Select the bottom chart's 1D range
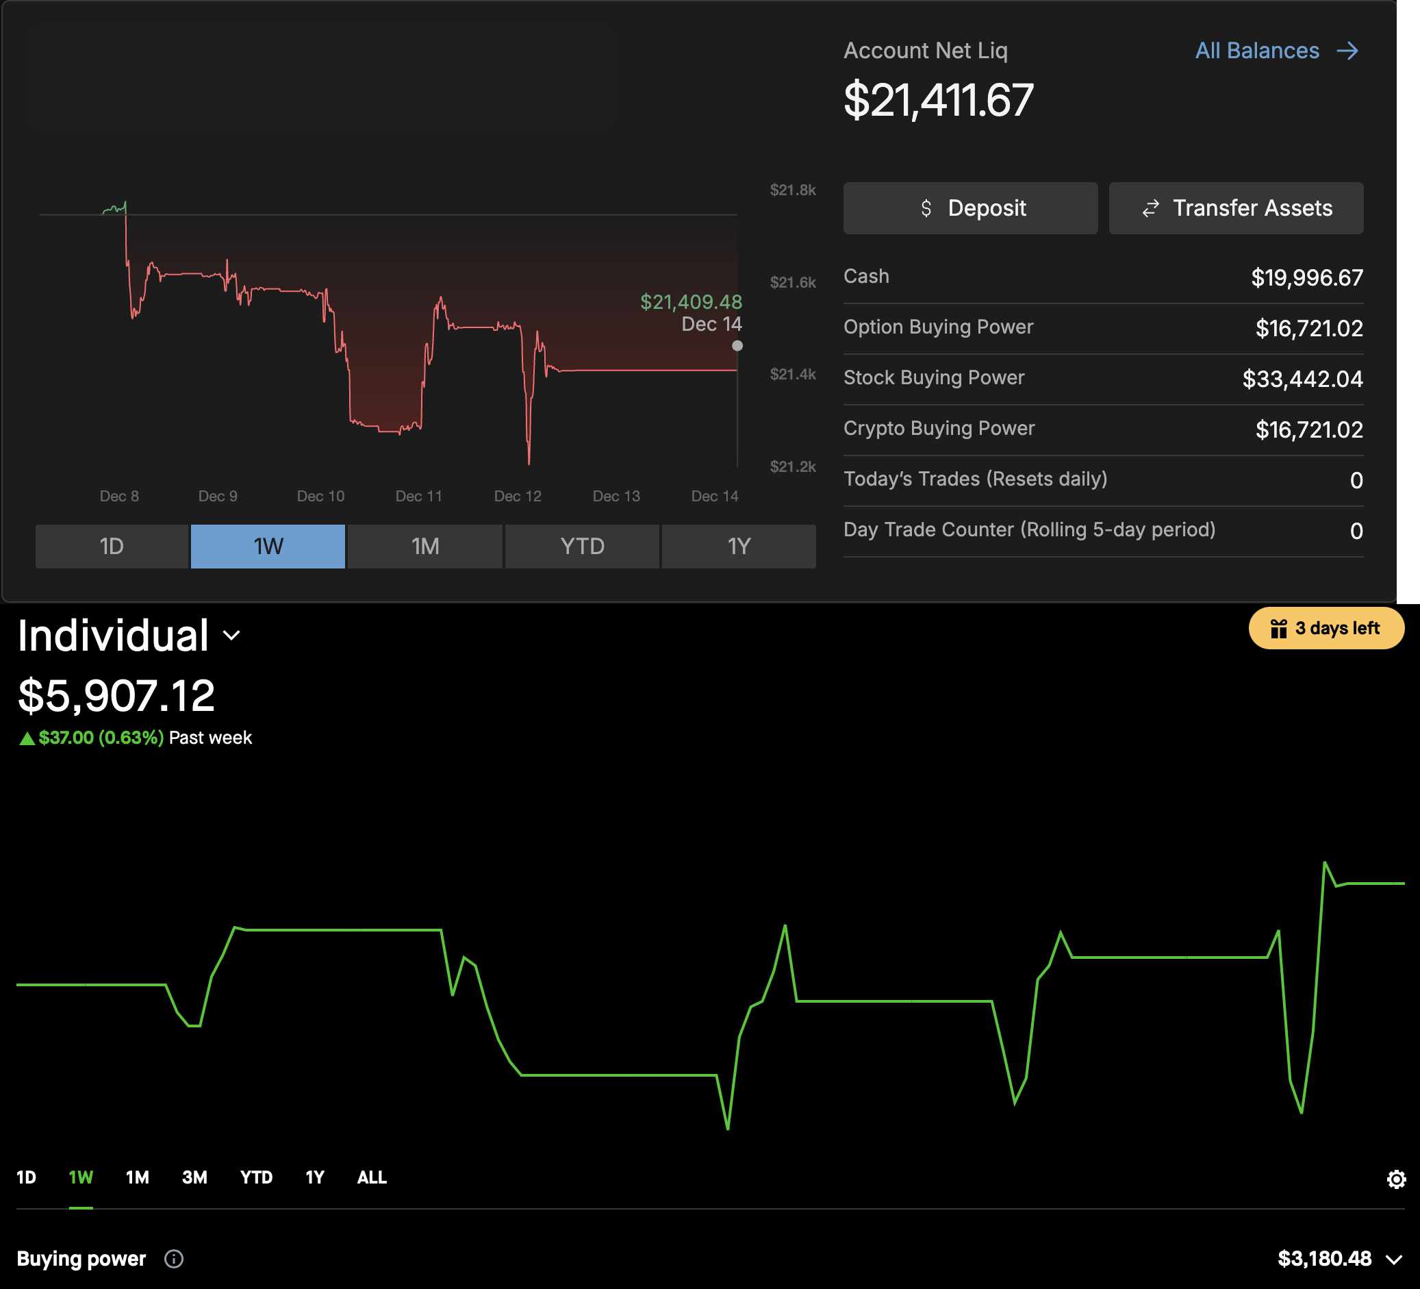1420x1289 pixels. [x=26, y=1177]
